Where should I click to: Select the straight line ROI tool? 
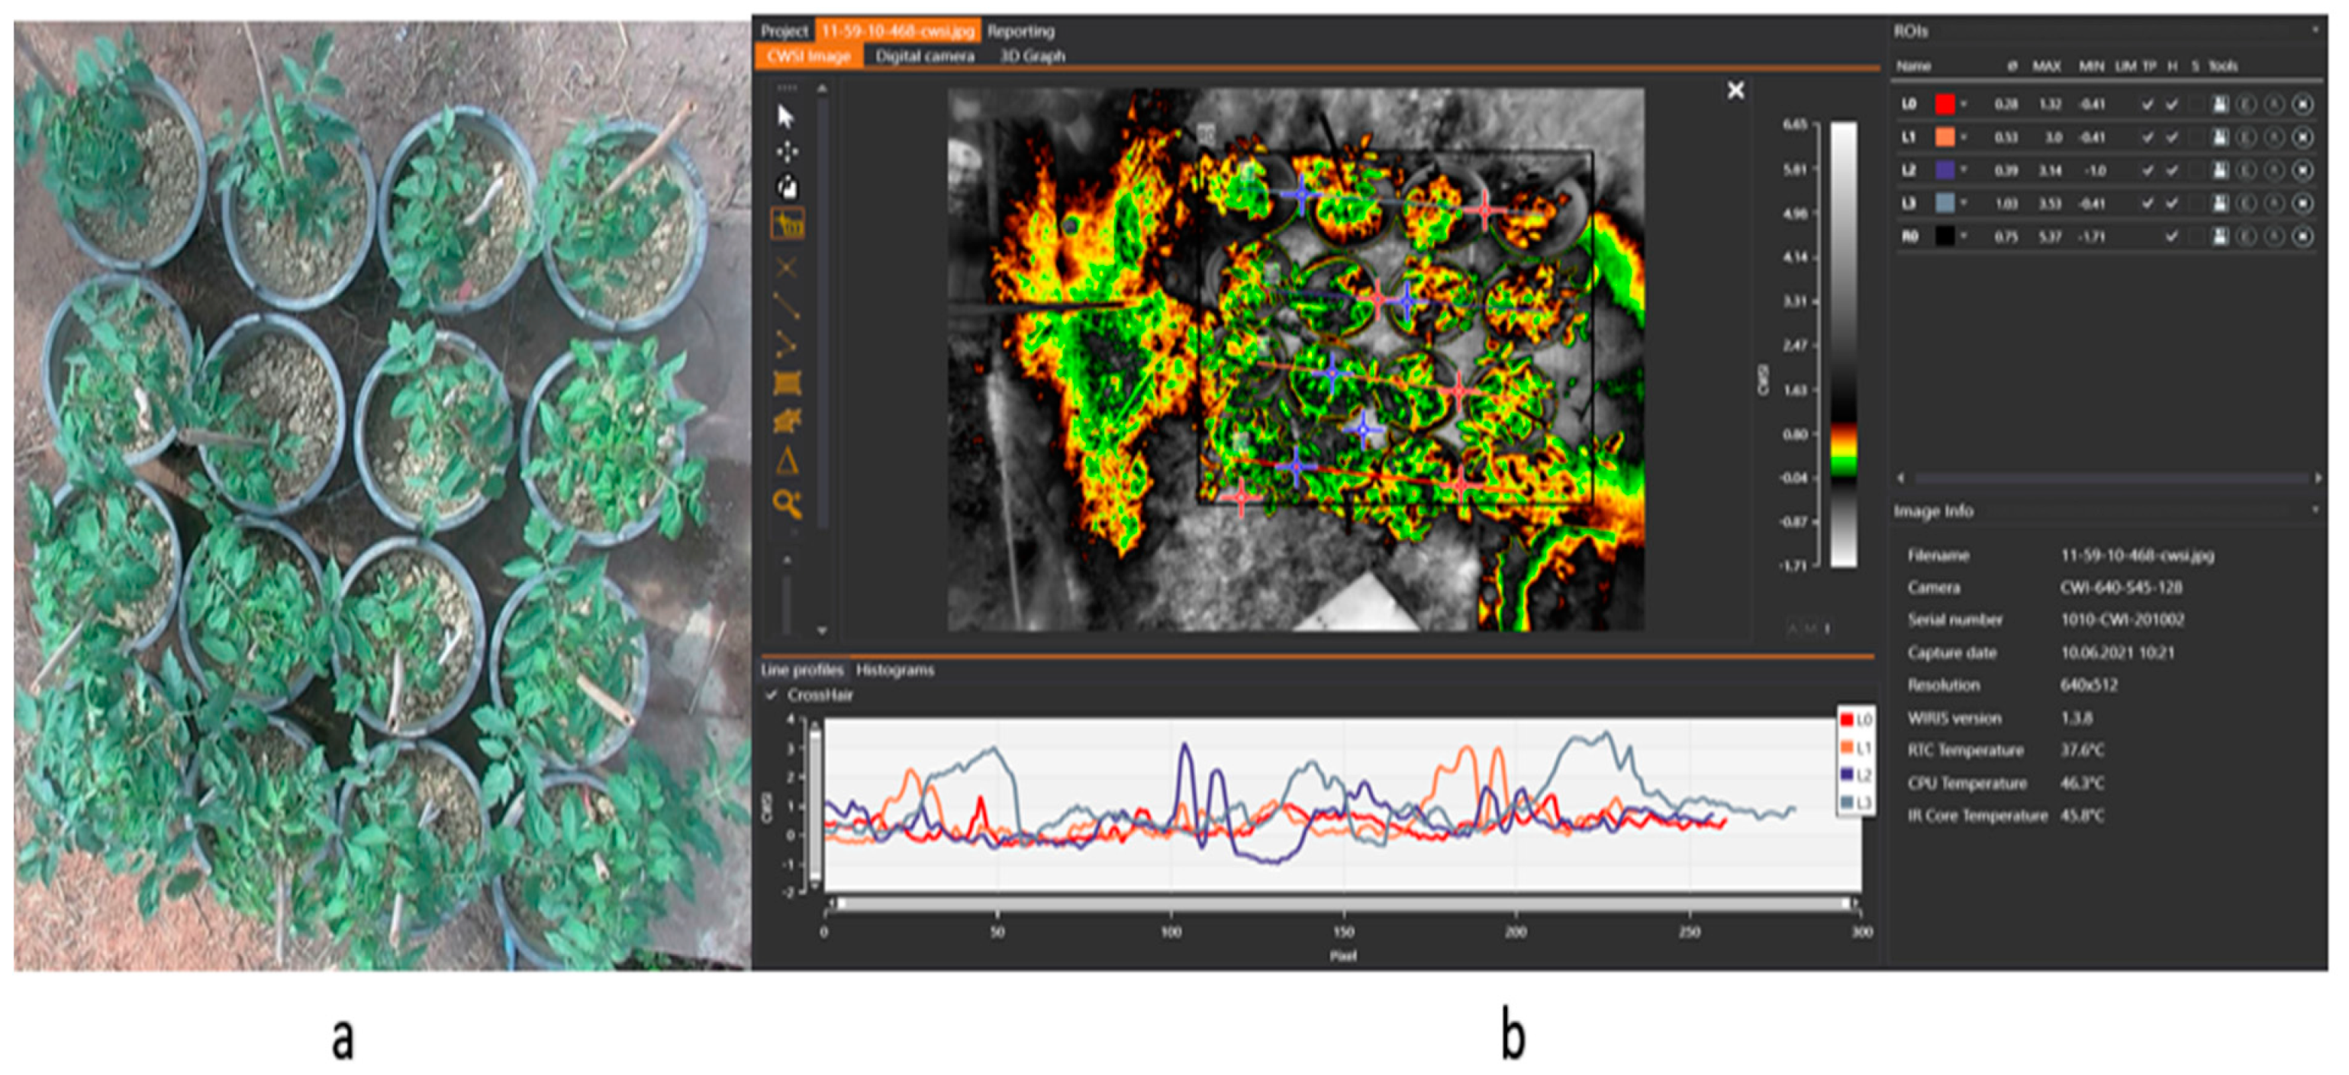pos(786,305)
